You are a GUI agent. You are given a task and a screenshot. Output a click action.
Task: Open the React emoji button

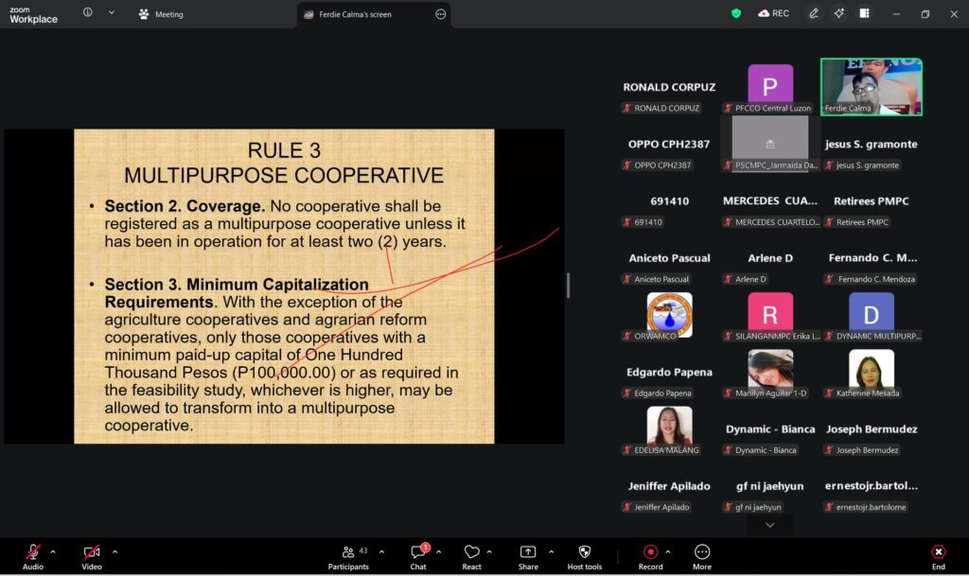[x=471, y=553]
